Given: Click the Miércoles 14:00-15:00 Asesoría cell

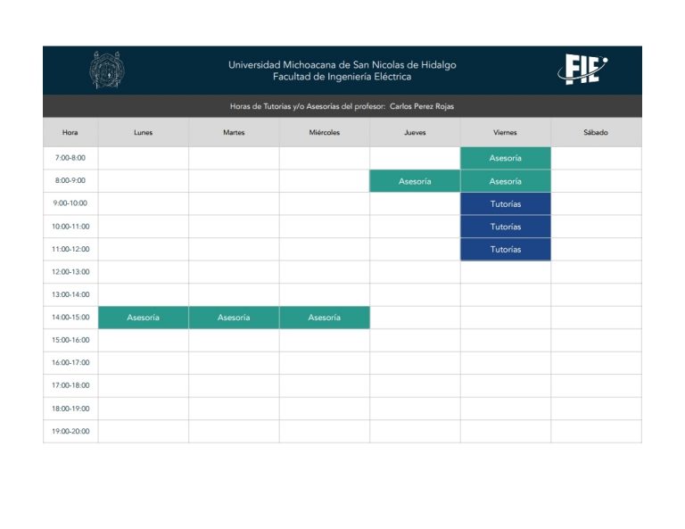Looking at the screenshot, I should 324,318.
